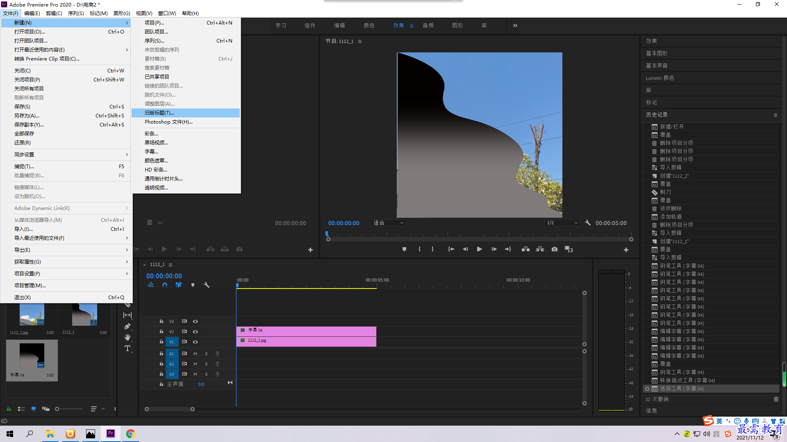Click the Go to Out point icon
Screen dimensions: 787x442
508,249
